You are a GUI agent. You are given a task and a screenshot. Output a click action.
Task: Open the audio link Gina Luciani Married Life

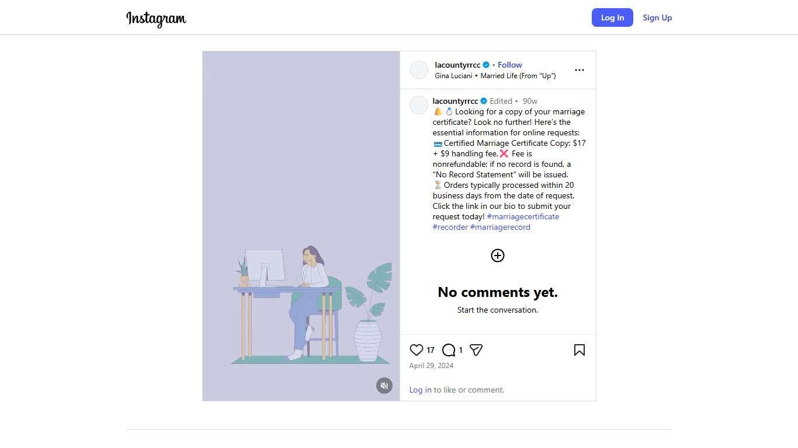495,76
